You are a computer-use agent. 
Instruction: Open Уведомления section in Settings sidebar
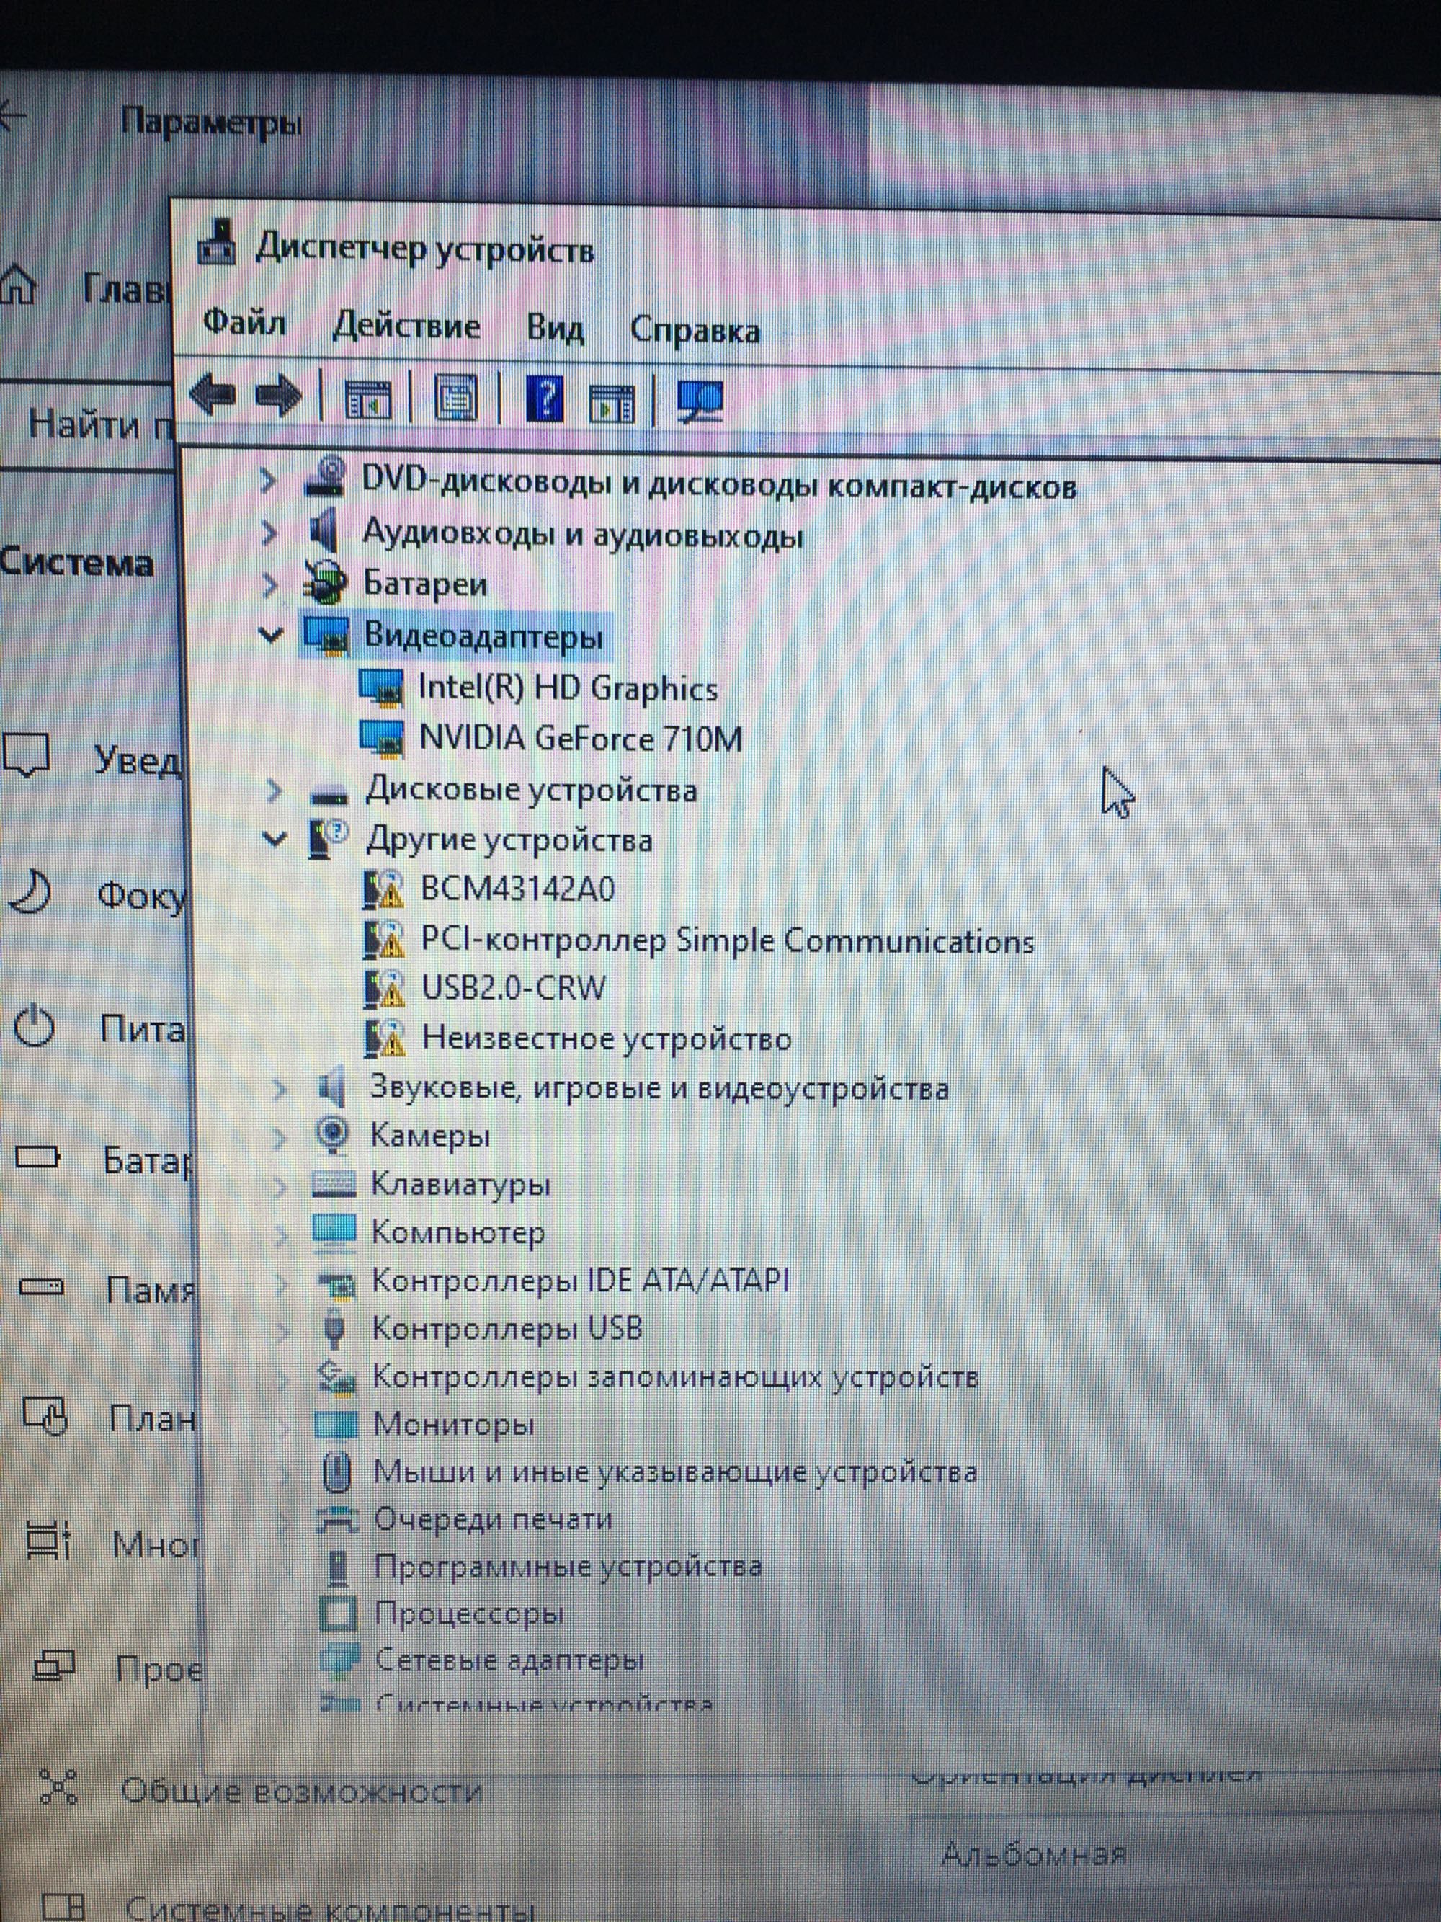[x=92, y=759]
